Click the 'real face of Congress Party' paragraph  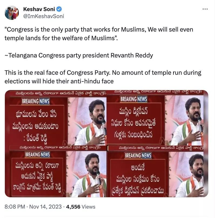tap(103, 77)
